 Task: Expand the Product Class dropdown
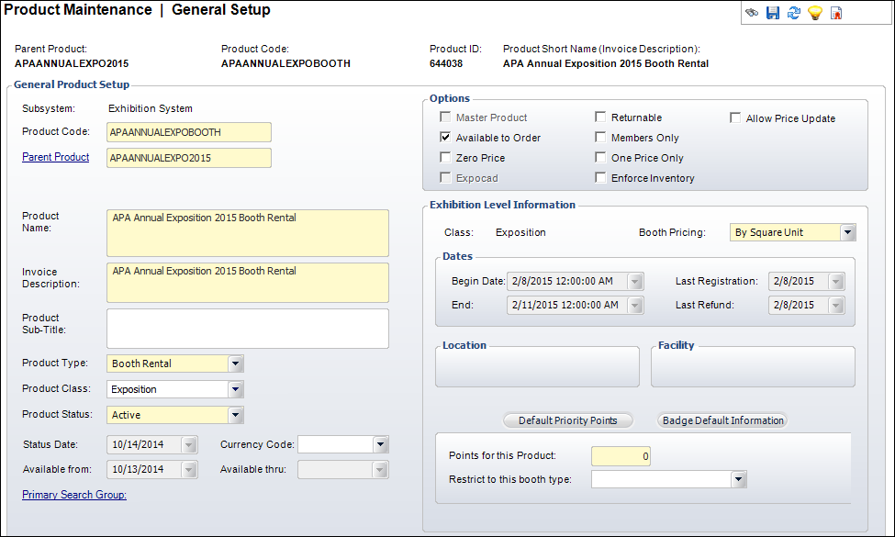236,389
